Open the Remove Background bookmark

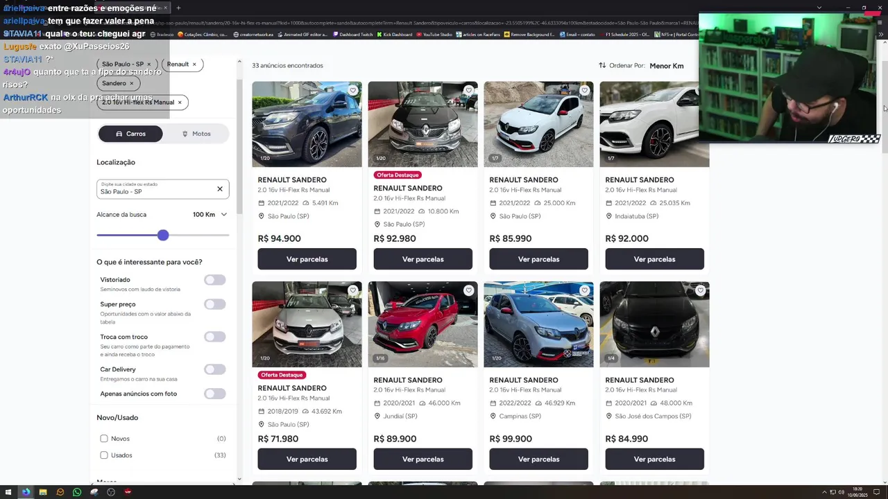click(x=529, y=35)
